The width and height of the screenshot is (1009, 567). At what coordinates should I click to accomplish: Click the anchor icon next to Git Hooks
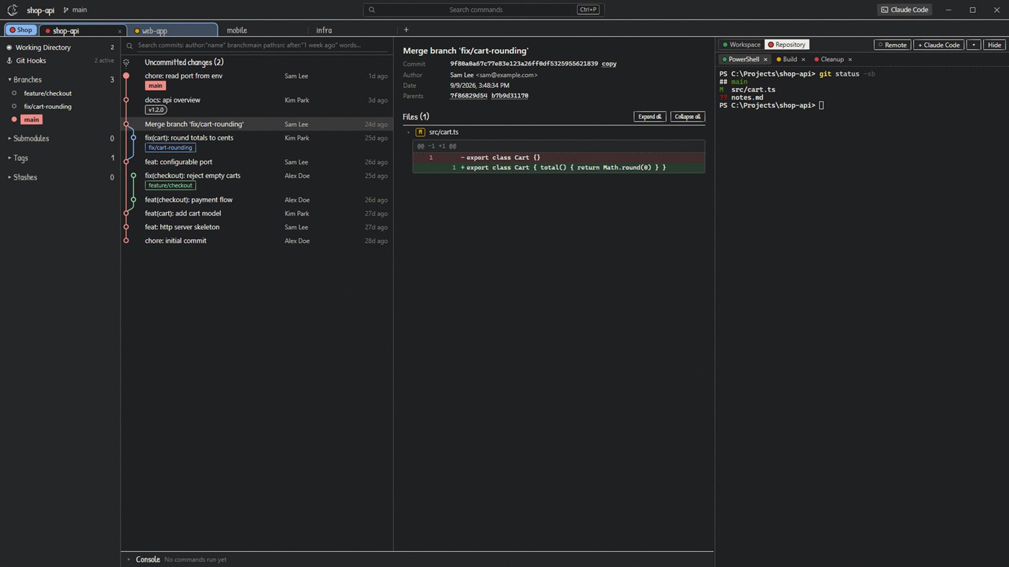[x=9, y=61]
